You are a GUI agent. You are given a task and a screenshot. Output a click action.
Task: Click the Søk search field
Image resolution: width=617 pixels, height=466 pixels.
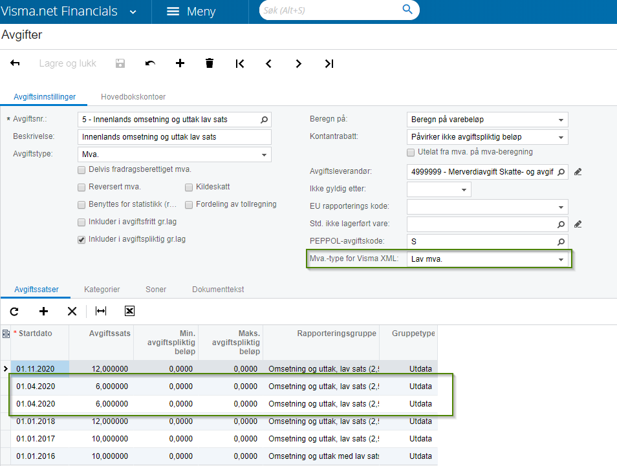coord(330,10)
